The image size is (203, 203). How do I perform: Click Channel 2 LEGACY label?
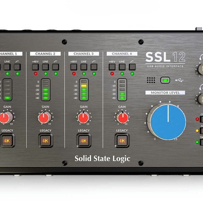coord(46,131)
